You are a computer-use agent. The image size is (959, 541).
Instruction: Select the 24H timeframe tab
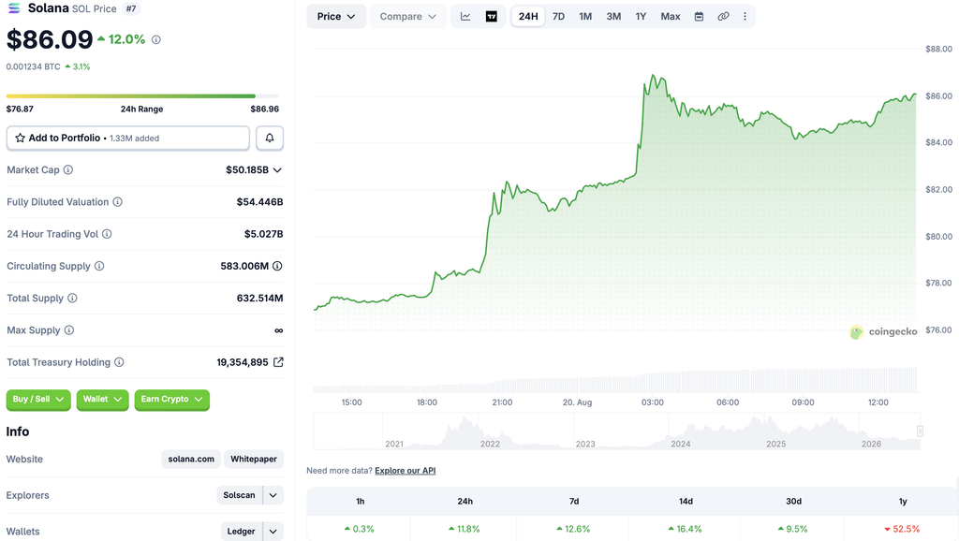(x=528, y=17)
